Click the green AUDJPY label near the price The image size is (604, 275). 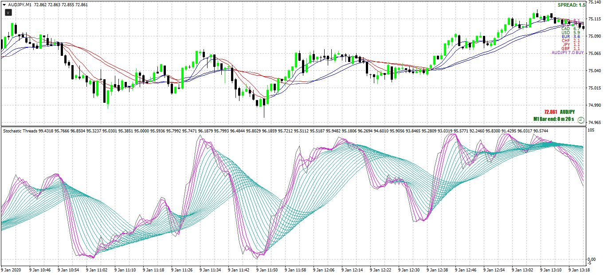tap(567, 112)
